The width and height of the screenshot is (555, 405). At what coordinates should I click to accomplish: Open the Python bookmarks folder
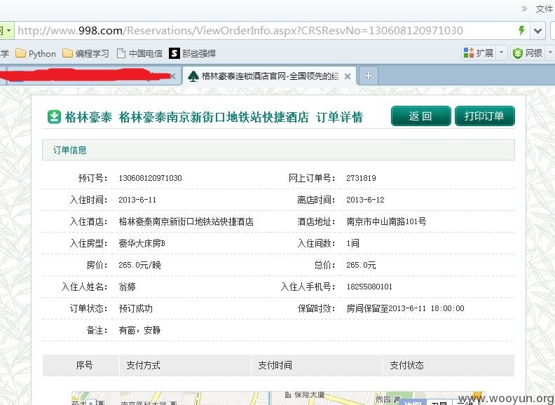coord(36,53)
